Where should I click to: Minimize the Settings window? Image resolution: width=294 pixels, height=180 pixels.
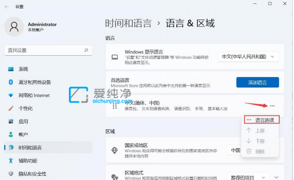click(255, 3)
